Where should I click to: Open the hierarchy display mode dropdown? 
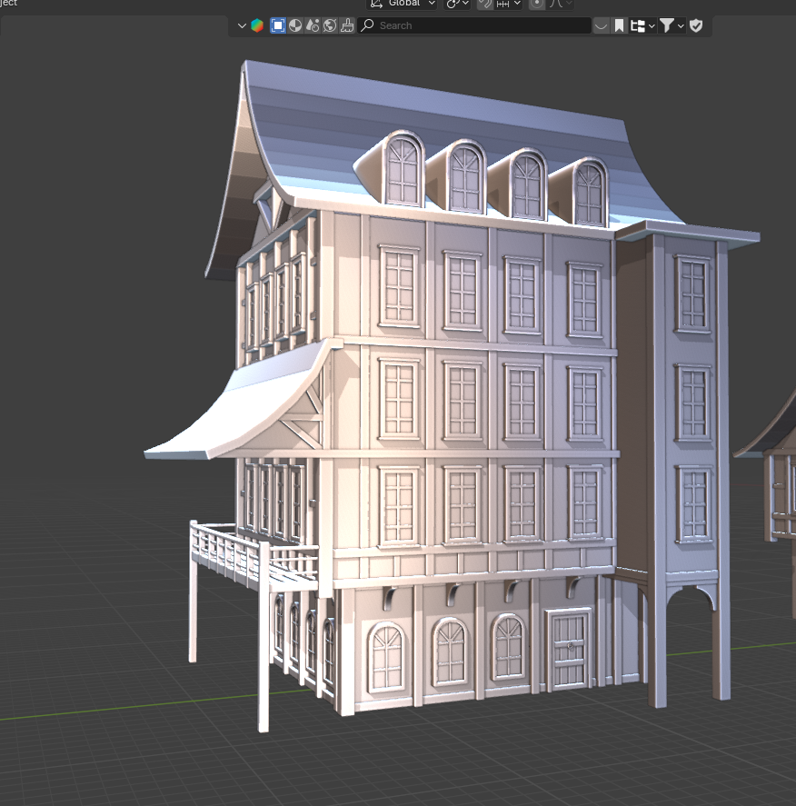point(642,25)
